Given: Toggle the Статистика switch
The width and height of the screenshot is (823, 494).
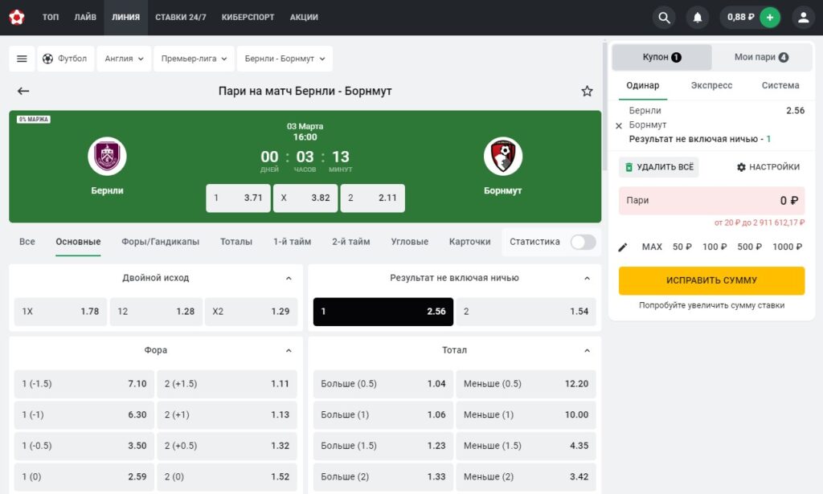Looking at the screenshot, I should tap(583, 242).
